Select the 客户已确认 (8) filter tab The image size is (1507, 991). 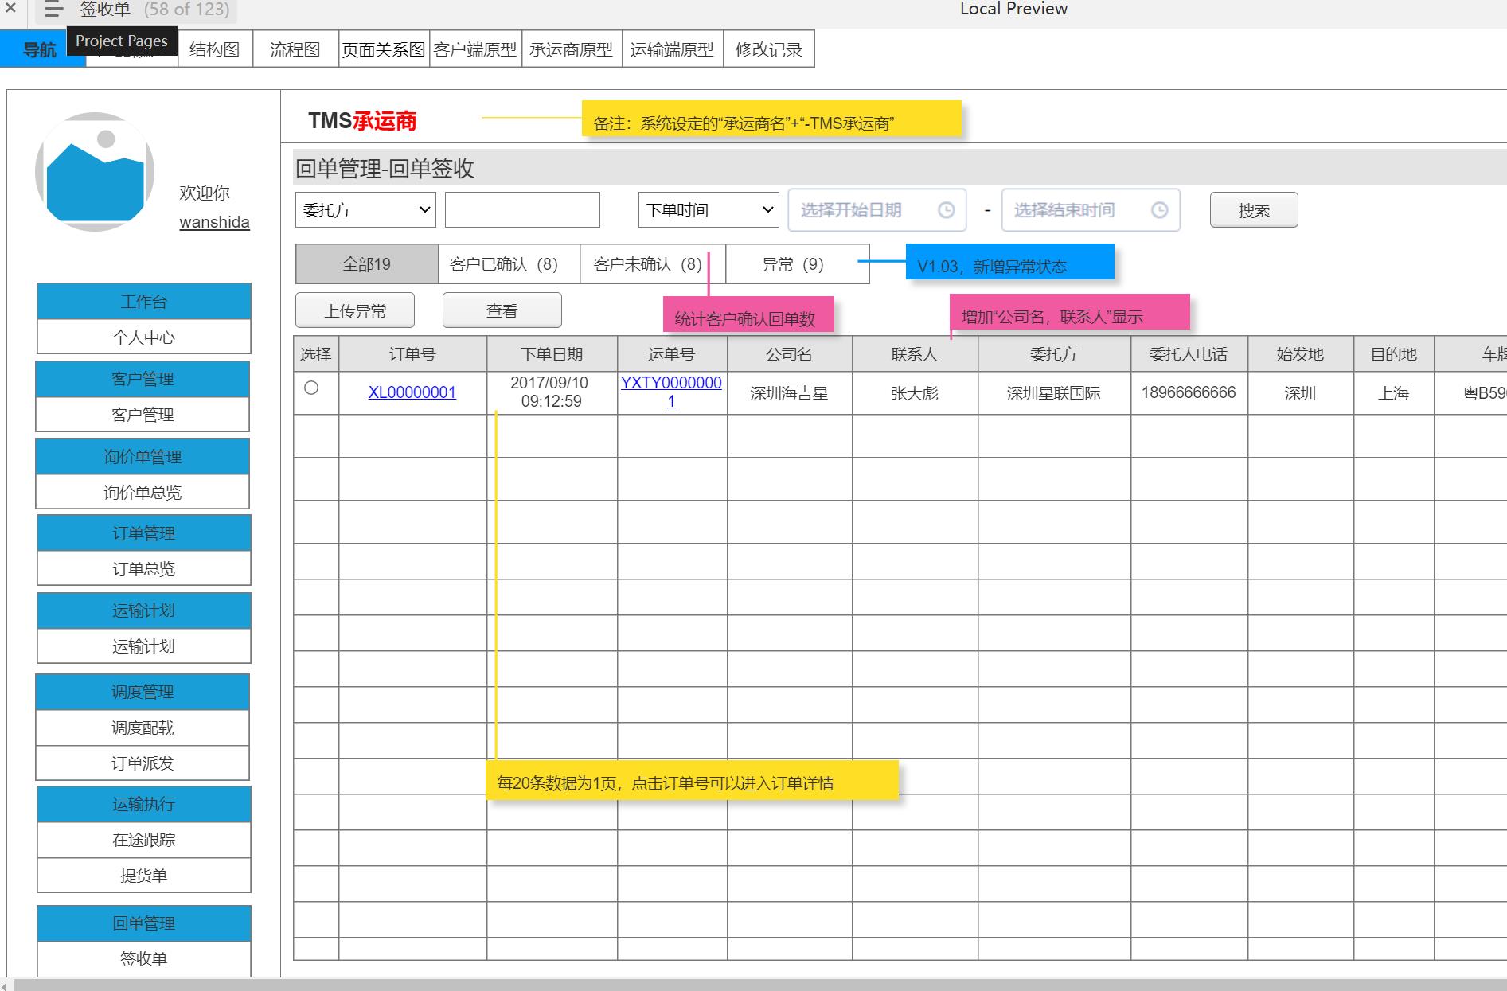click(x=509, y=264)
